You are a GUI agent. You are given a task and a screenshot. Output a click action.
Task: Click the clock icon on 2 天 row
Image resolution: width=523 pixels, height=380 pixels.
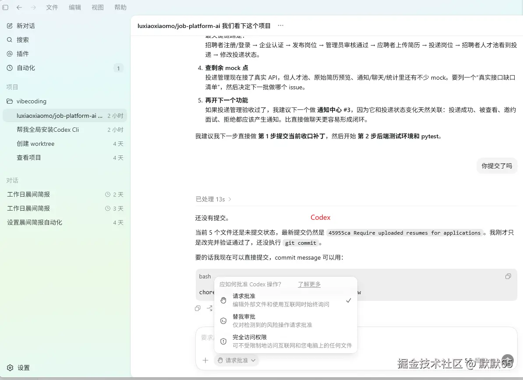pos(108,194)
